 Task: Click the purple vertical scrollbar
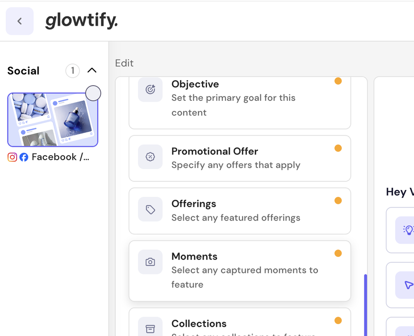tap(365, 305)
